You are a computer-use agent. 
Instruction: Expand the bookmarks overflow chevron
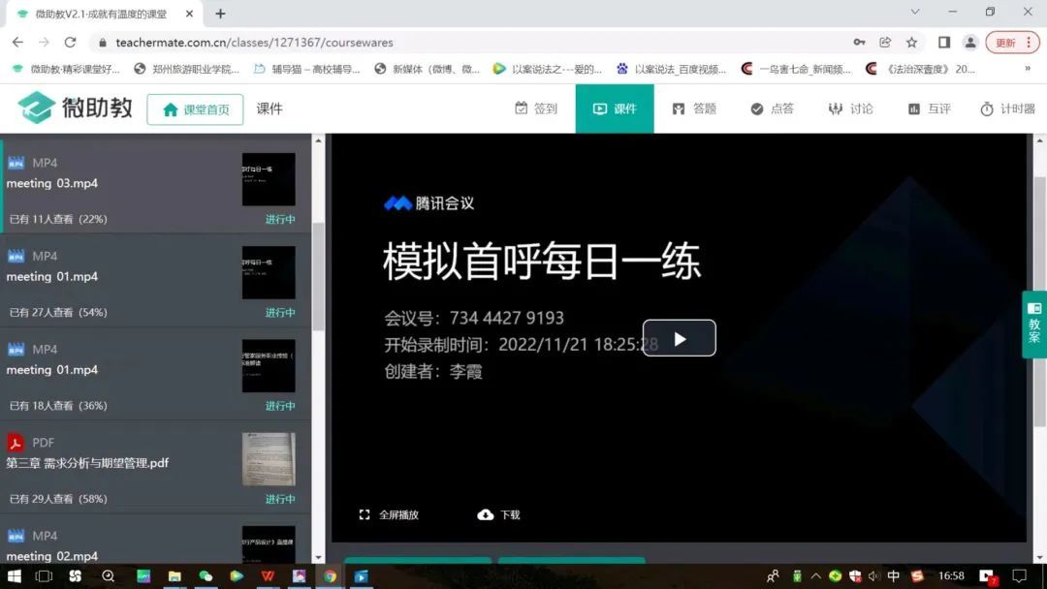tap(1028, 69)
